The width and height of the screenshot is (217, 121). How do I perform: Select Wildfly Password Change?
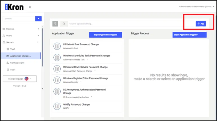tap(87, 106)
